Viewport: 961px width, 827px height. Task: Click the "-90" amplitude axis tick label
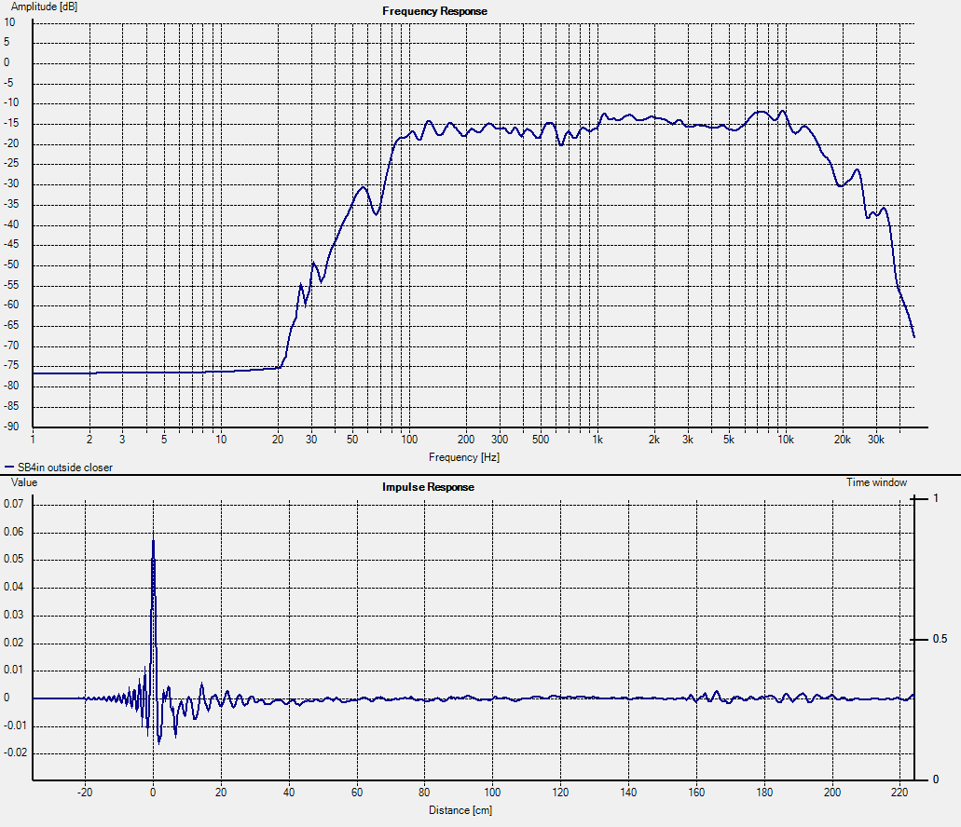pyautogui.click(x=11, y=427)
